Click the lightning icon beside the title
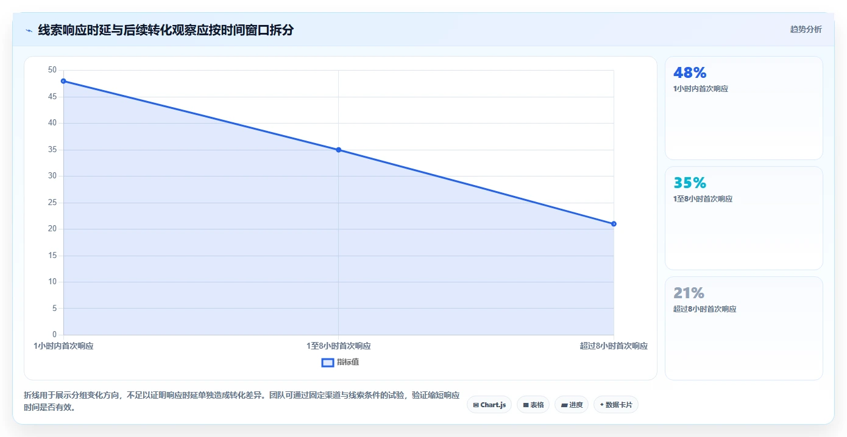The image size is (847, 437). coord(29,30)
